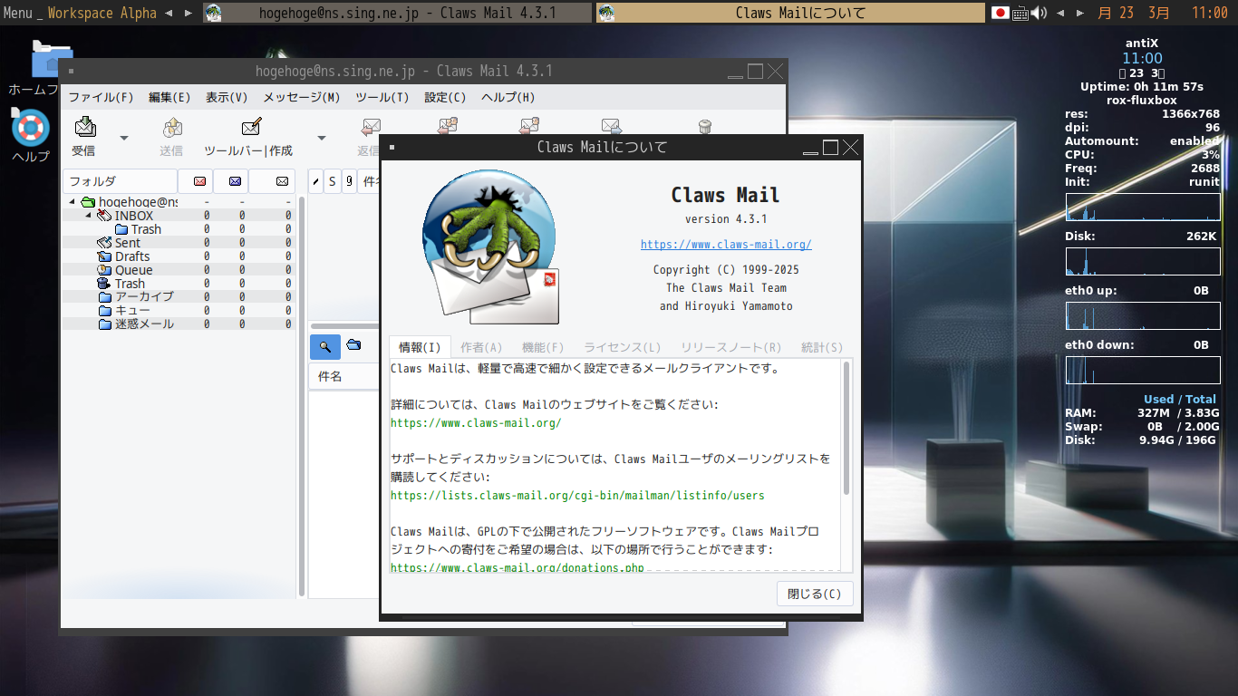
Task: Click the ヘルプ lifebuoy desktop icon
Action: point(30,129)
